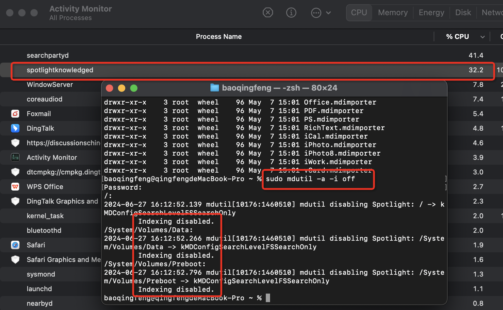This screenshot has height=310, width=503.
Task: Sort by the % CPU column header
Action: click(457, 36)
